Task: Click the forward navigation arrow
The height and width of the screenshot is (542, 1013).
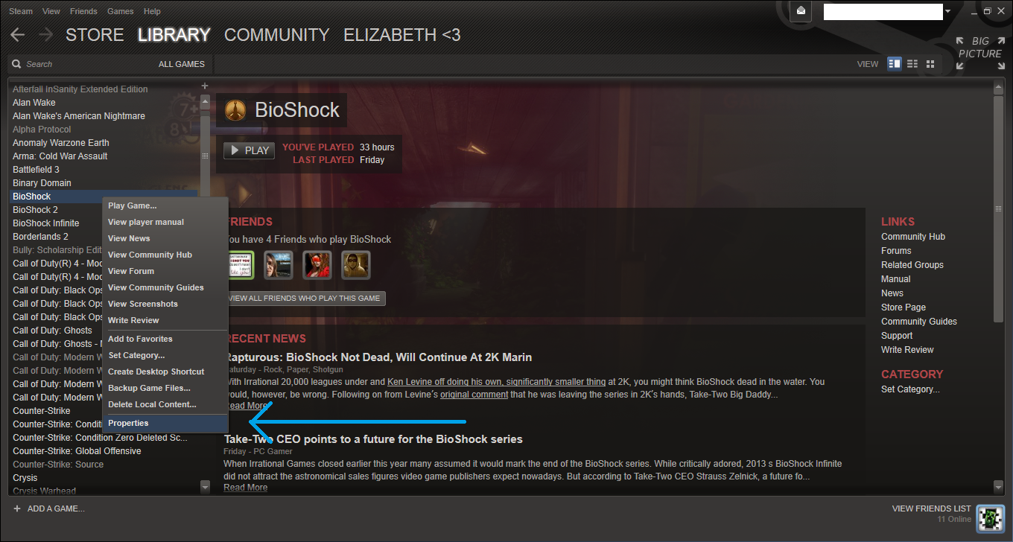Action: coord(45,35)
